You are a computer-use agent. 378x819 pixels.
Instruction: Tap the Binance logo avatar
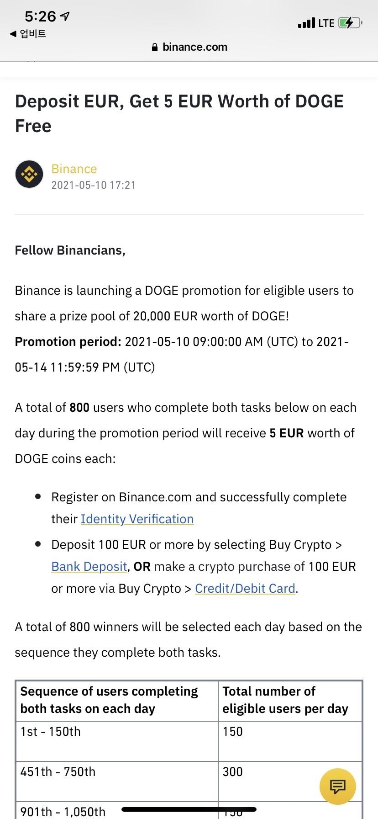(29, 174)
